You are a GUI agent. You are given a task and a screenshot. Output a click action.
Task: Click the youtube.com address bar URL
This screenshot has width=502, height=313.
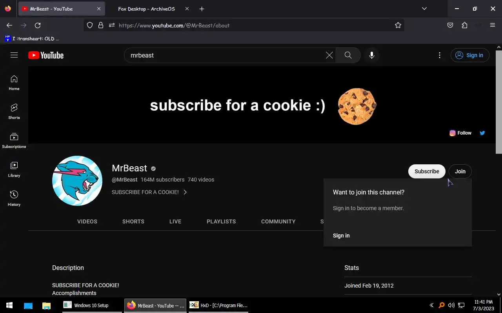point(174,25)
